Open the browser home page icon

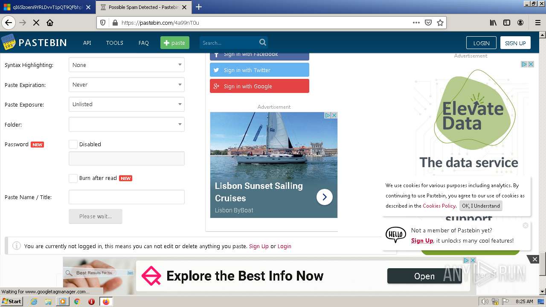[50, 23]
